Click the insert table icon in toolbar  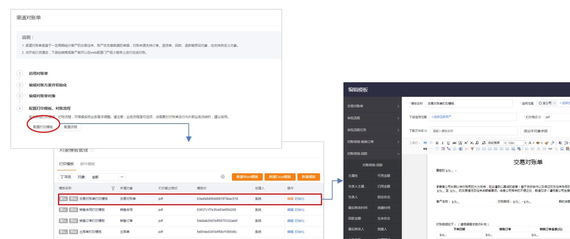click(437, 149)
